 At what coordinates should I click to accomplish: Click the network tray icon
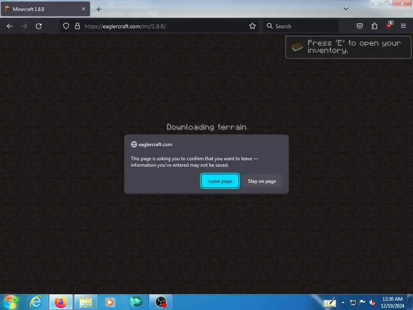(x=353, y=302)
